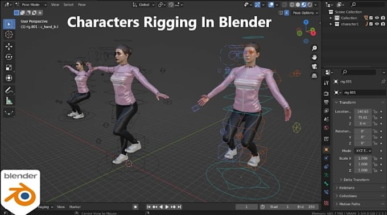The image size is (387, 215).
Task: Switch to rendered viewport shading
Action: 310,5
